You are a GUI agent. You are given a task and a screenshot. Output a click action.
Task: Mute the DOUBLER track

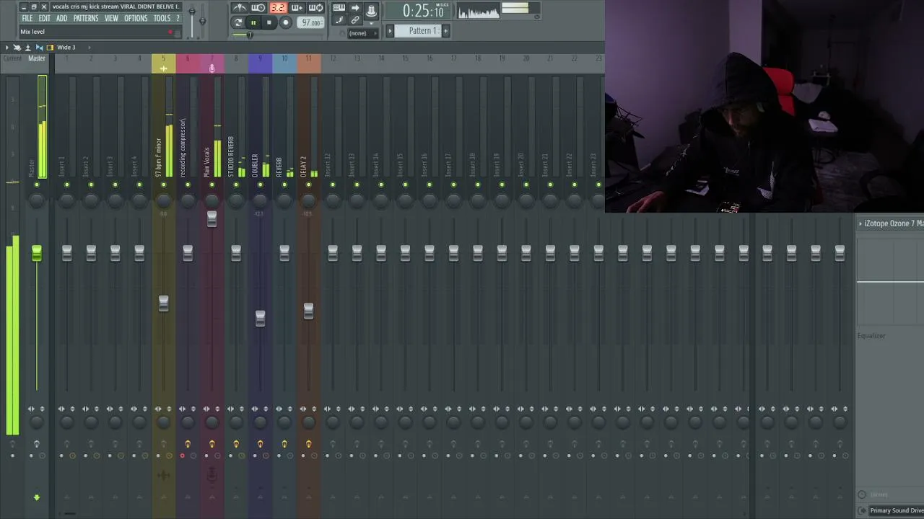click(x=260, y=185)
